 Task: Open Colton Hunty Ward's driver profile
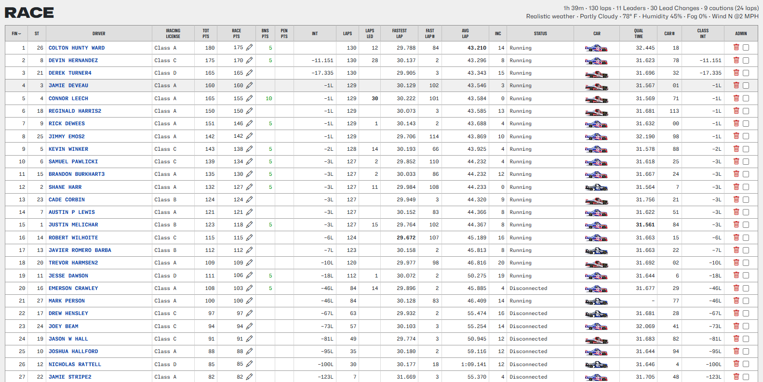[77, 48]
